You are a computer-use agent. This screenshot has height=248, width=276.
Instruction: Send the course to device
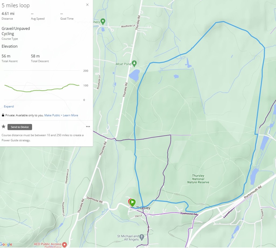[20, 127]
